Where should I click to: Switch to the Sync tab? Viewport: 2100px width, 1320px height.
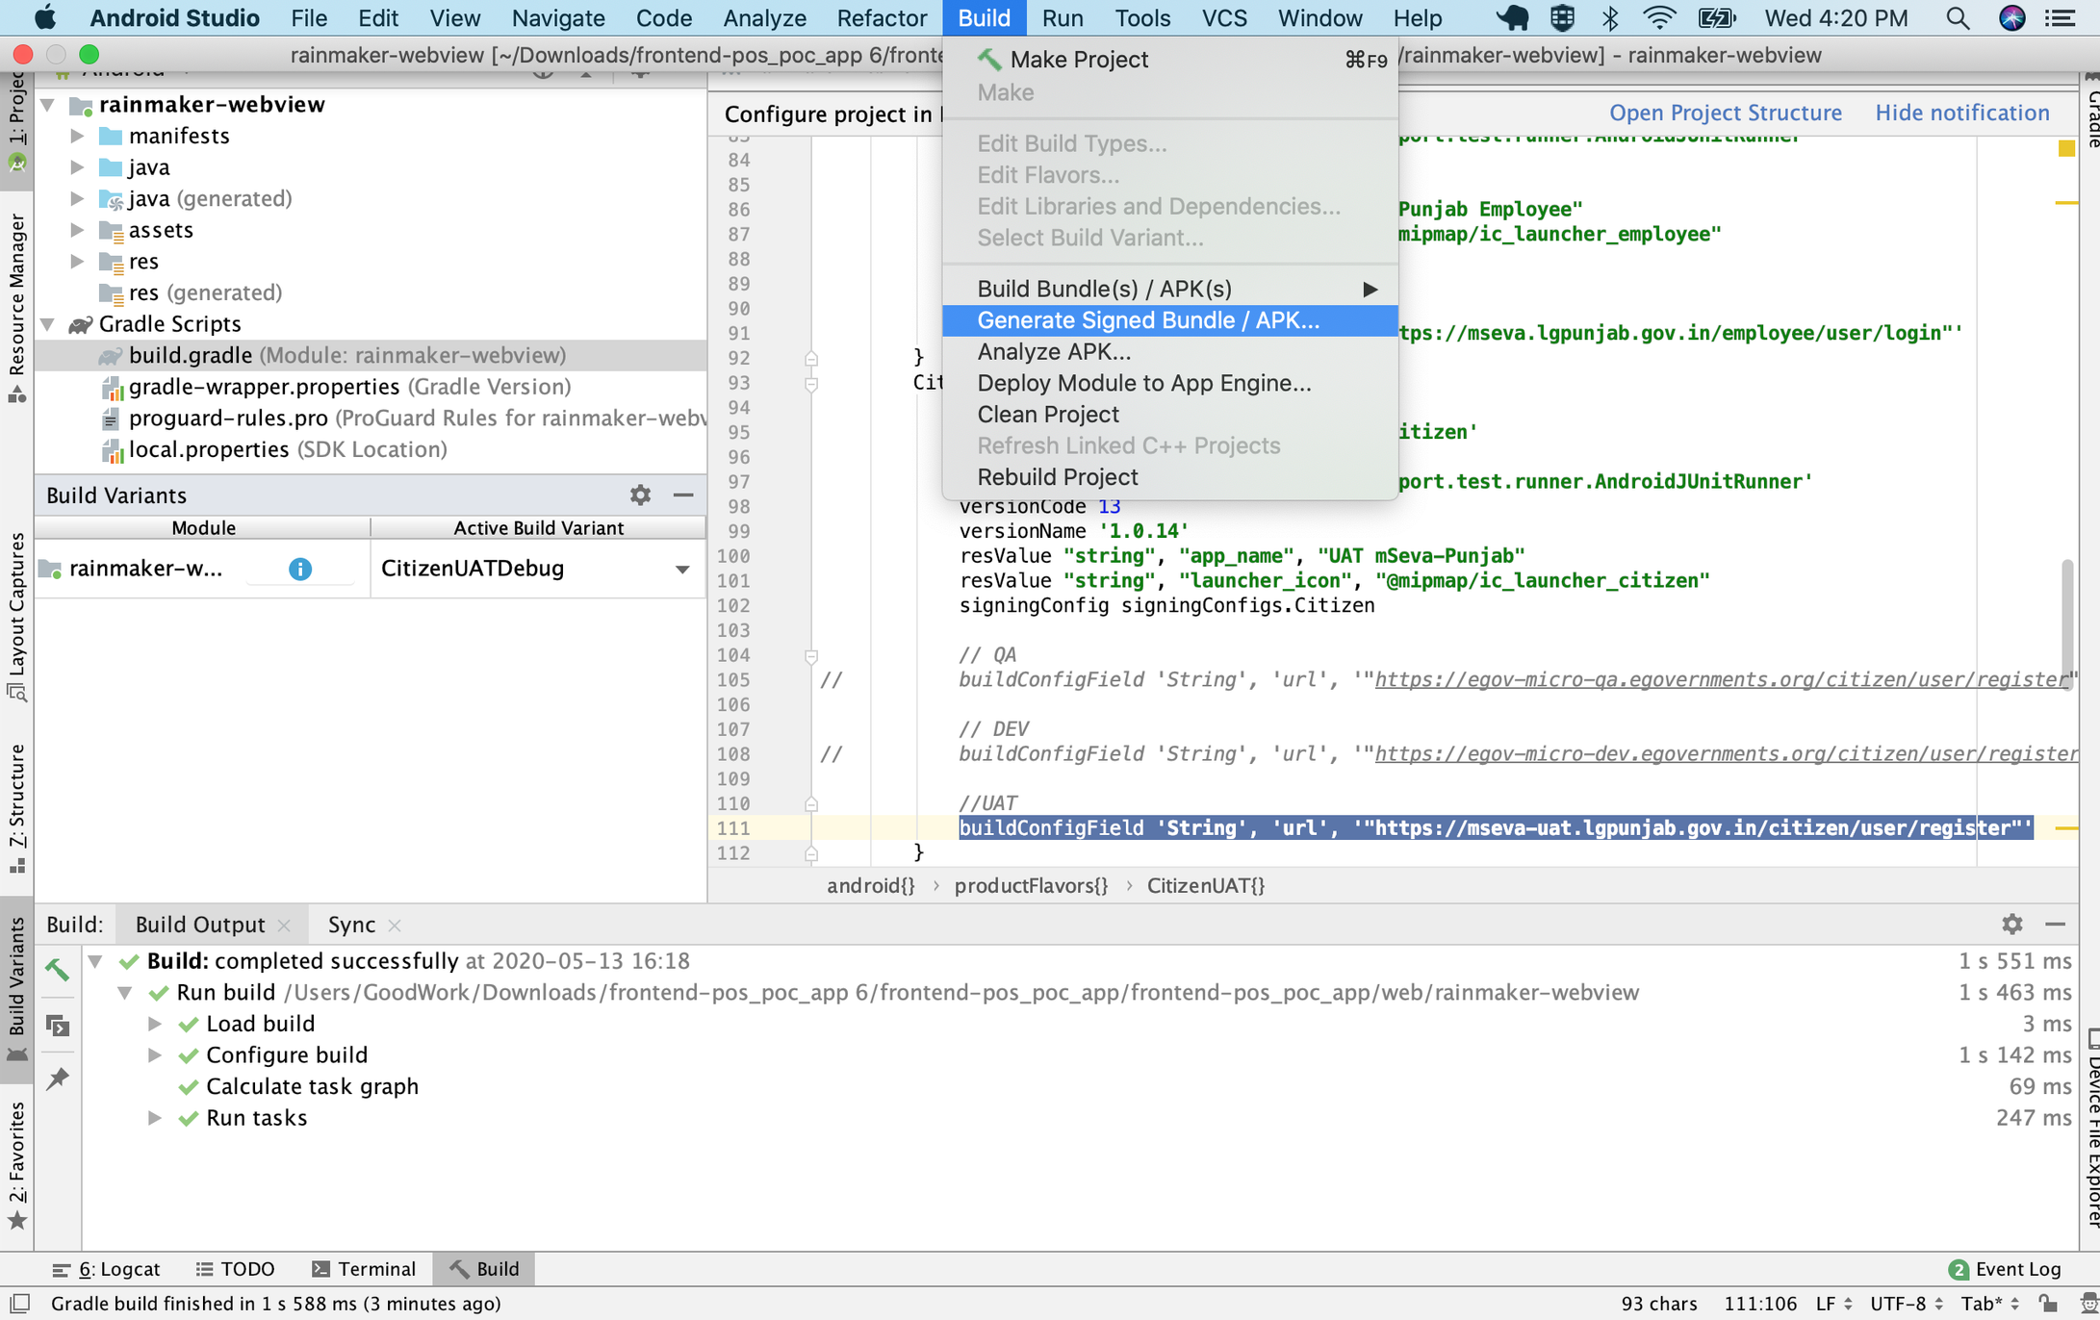point(351,925)
